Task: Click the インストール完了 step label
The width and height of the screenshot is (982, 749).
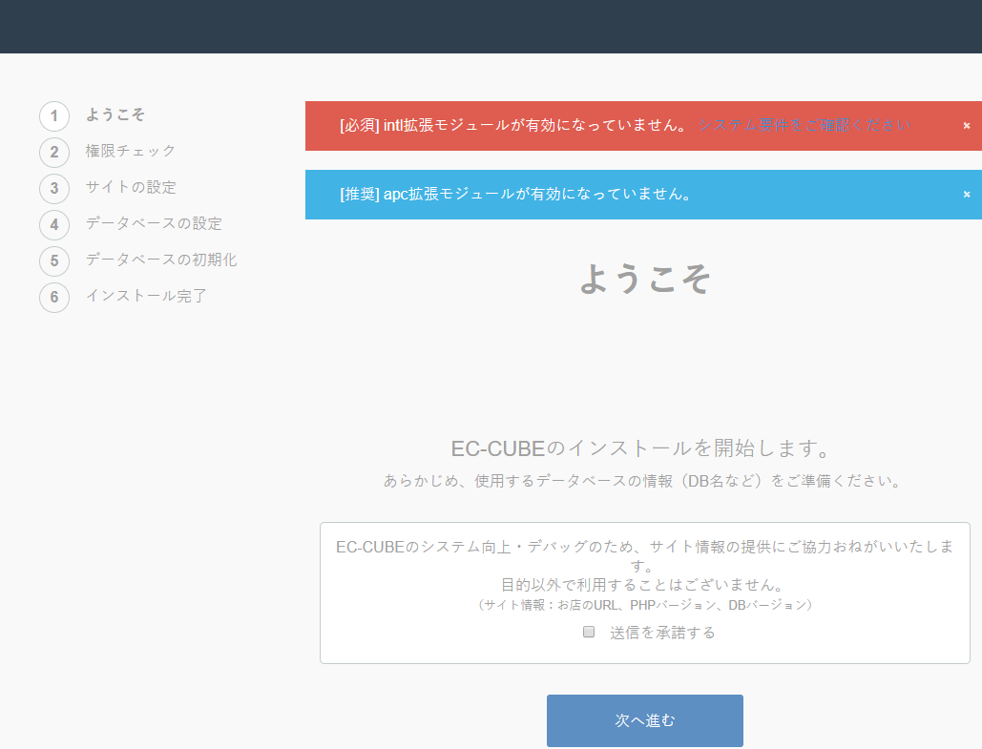Action: point(146,296)
